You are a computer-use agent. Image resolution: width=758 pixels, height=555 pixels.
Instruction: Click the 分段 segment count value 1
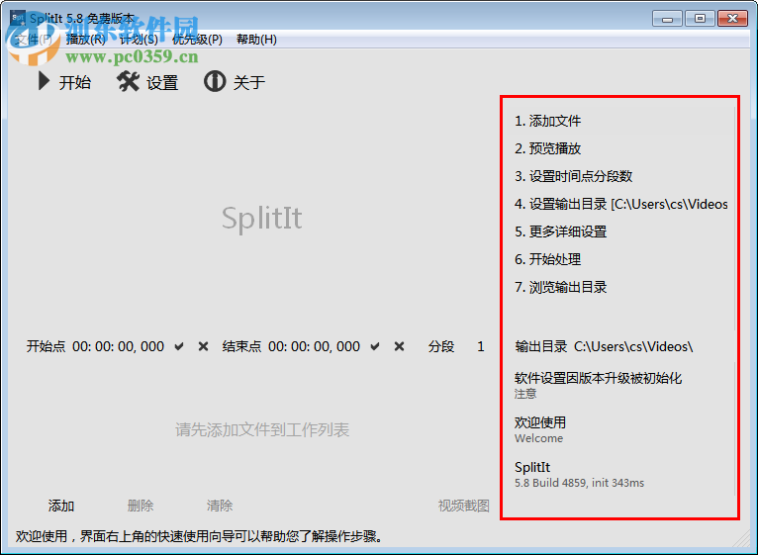[x=481, y=346]
